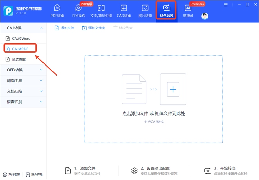
Task: Expand the 语音识别 section
Action: tap(41, 102)
